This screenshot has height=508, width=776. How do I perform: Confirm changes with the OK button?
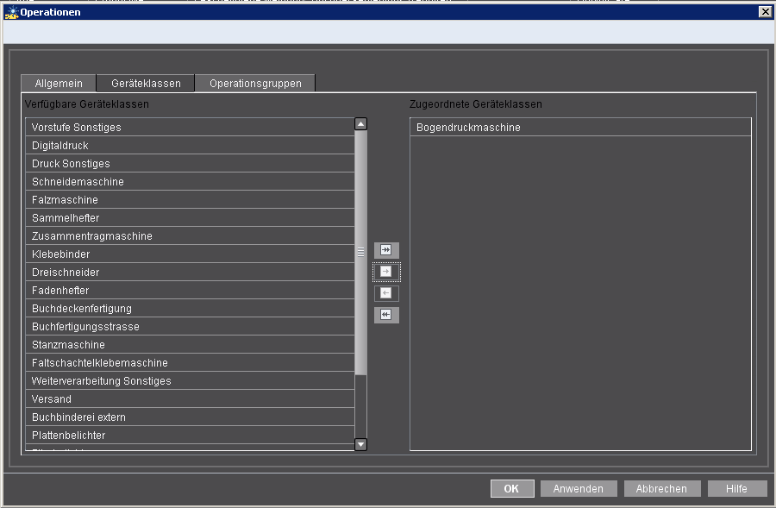[512, 488]
